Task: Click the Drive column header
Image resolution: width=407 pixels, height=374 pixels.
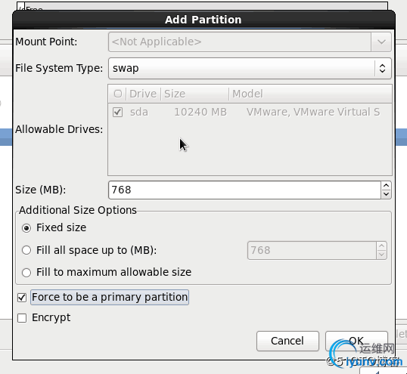Action: pos(143,94)
